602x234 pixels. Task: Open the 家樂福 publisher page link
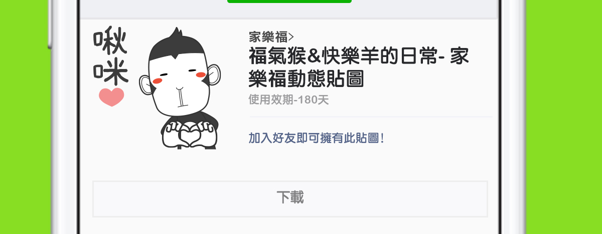(x=268, y=36)
